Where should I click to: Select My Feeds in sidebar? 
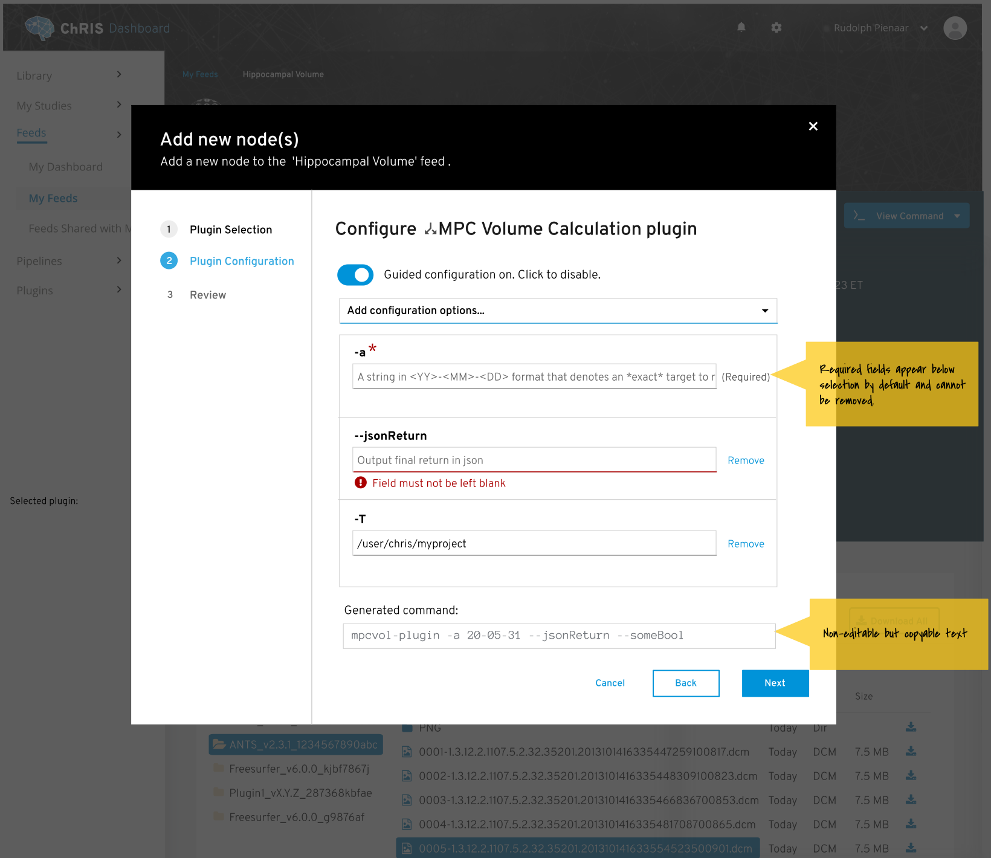point(53,198)
